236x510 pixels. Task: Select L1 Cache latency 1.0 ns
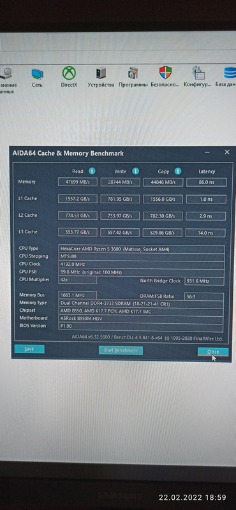pyautogui.click(x=206, y=200)
